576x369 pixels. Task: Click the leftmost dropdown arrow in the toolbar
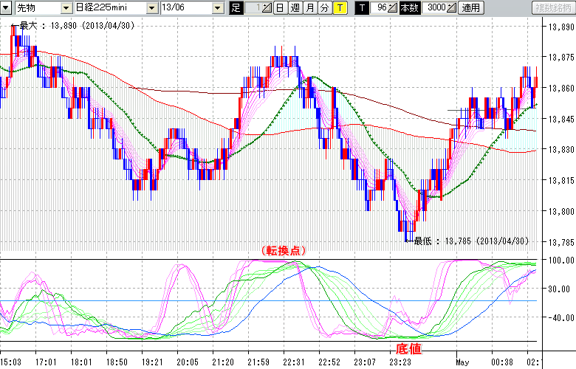(6, 8)
